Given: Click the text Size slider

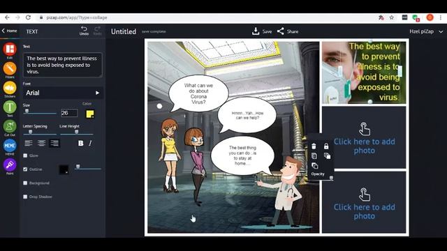Looking at the screenshot, I should pos(40,113).
